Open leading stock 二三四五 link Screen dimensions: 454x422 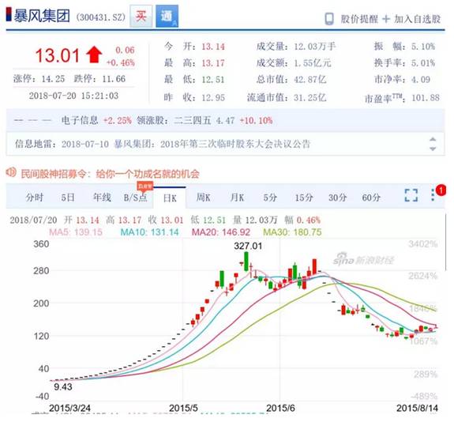[x=193, y=120]
